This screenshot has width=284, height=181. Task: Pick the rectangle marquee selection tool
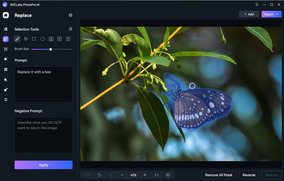pos(34,39)
